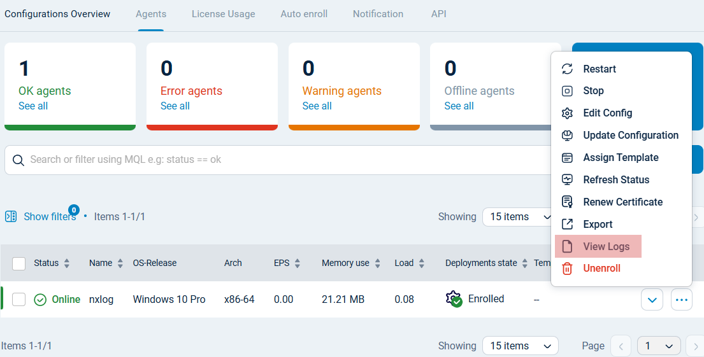
Task: Click the Assign Template icon
Action: [x=567, y=158]
